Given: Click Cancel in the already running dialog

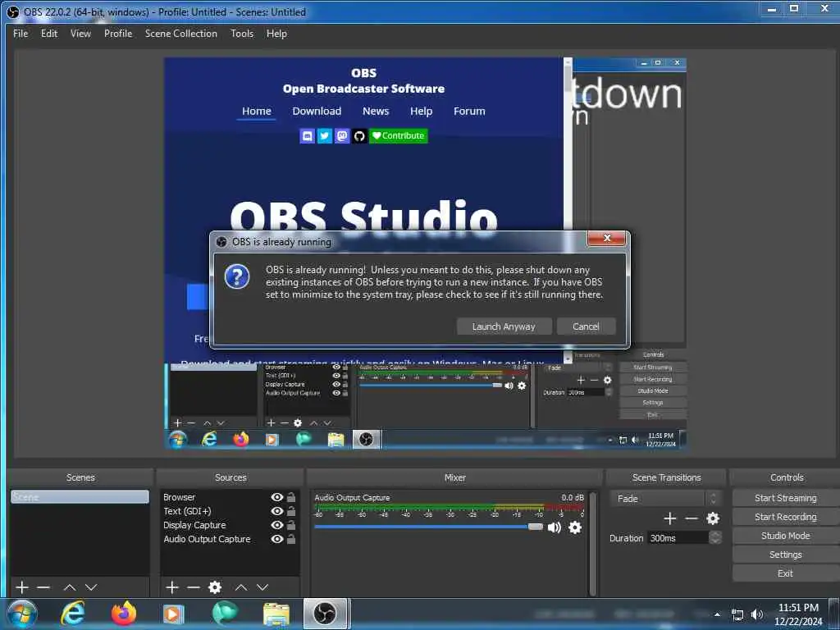Looking at the screenshot, I should click(x=586, y=326).
